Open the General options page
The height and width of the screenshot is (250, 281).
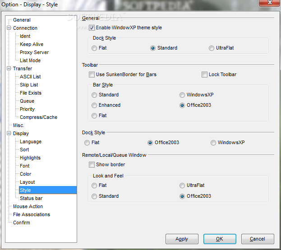click(22, 20)
